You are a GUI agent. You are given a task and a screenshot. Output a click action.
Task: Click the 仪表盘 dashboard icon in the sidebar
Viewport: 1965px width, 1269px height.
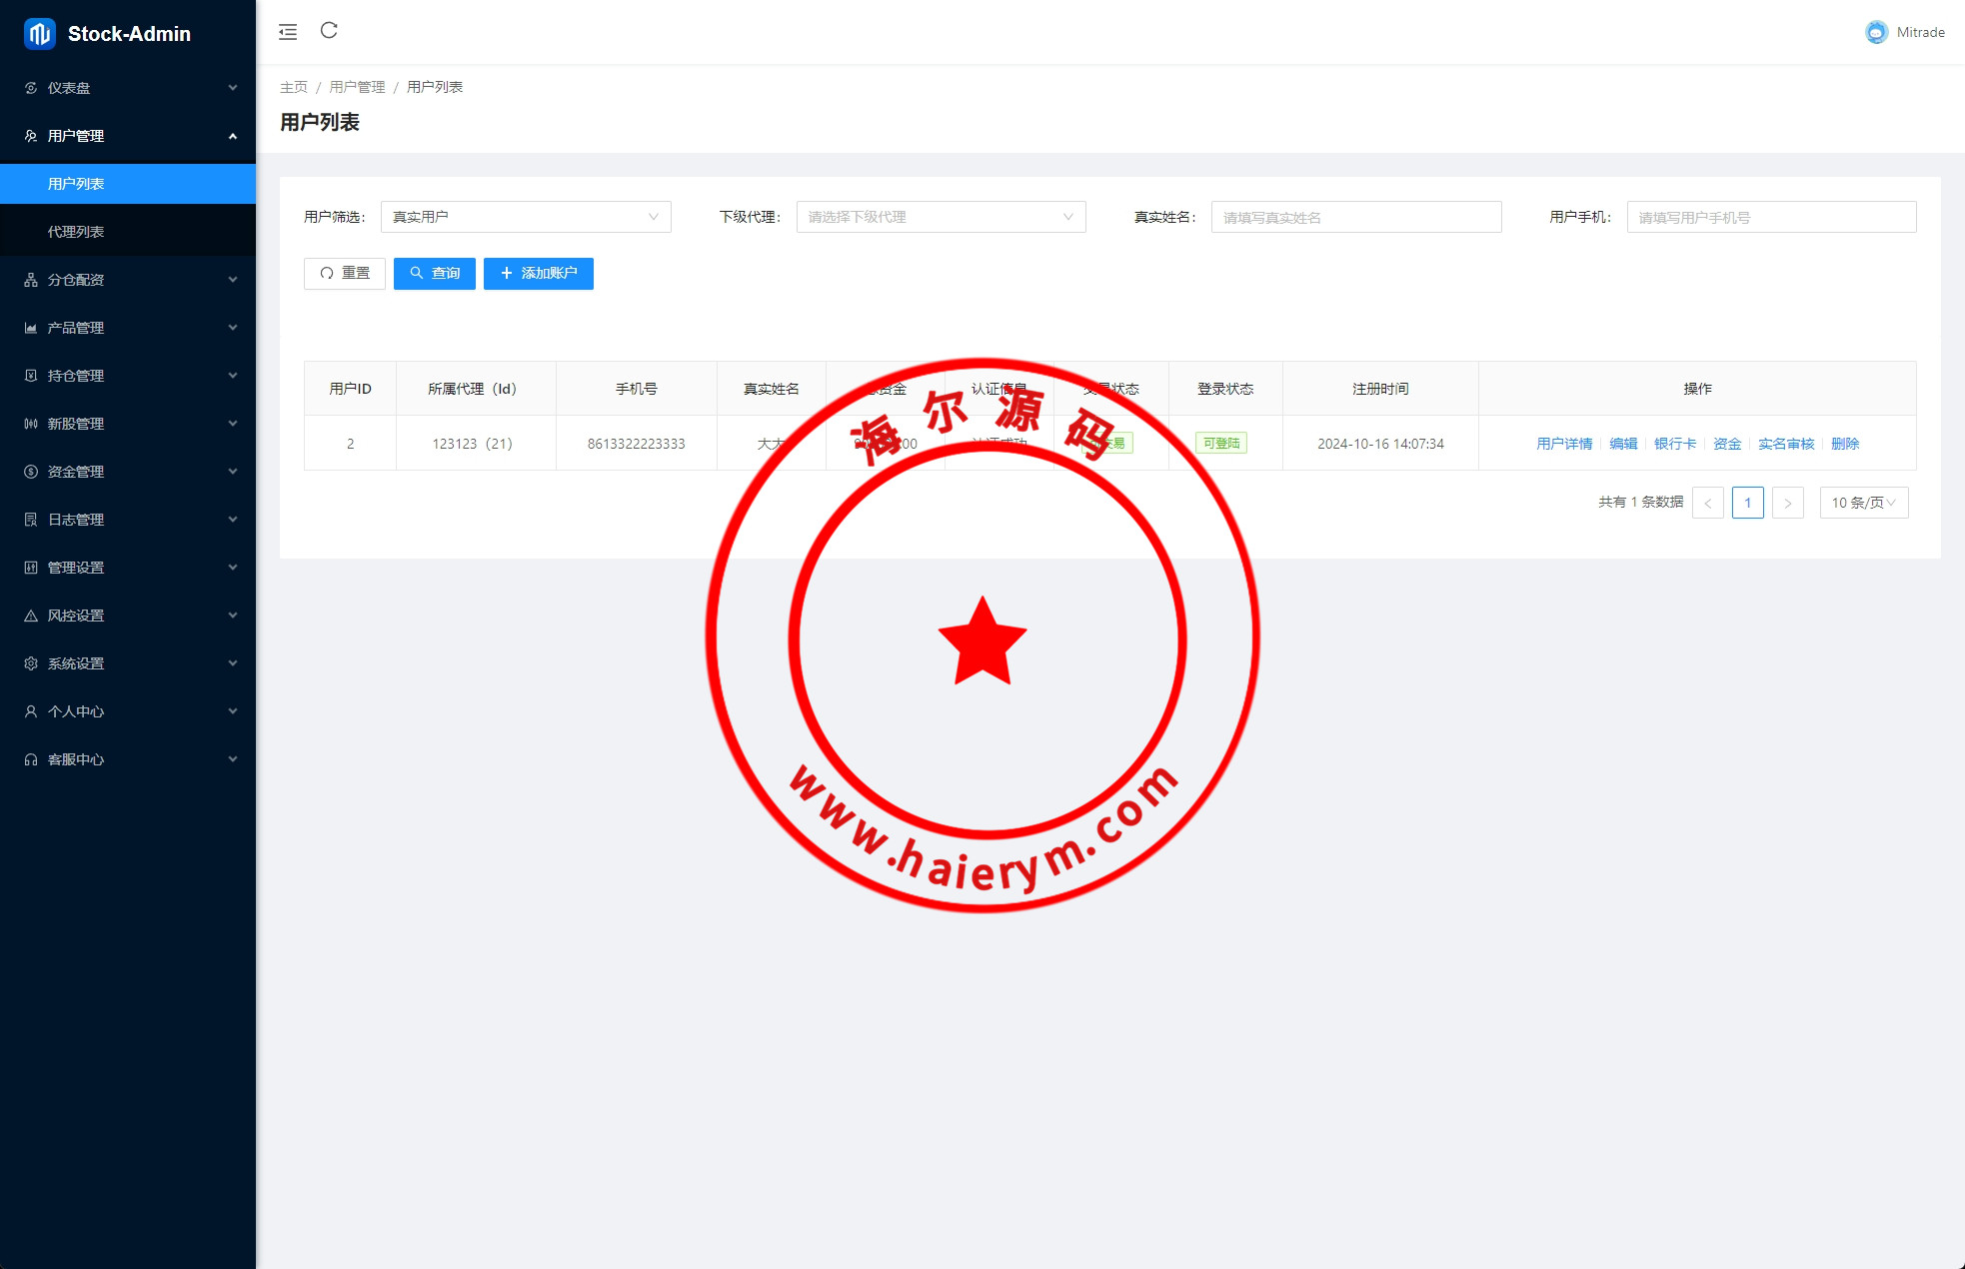click(31, 88)
